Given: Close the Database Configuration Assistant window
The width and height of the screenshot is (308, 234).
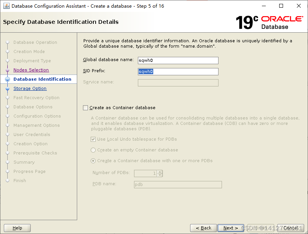Looking at the screenshot, I should point(298,6).
